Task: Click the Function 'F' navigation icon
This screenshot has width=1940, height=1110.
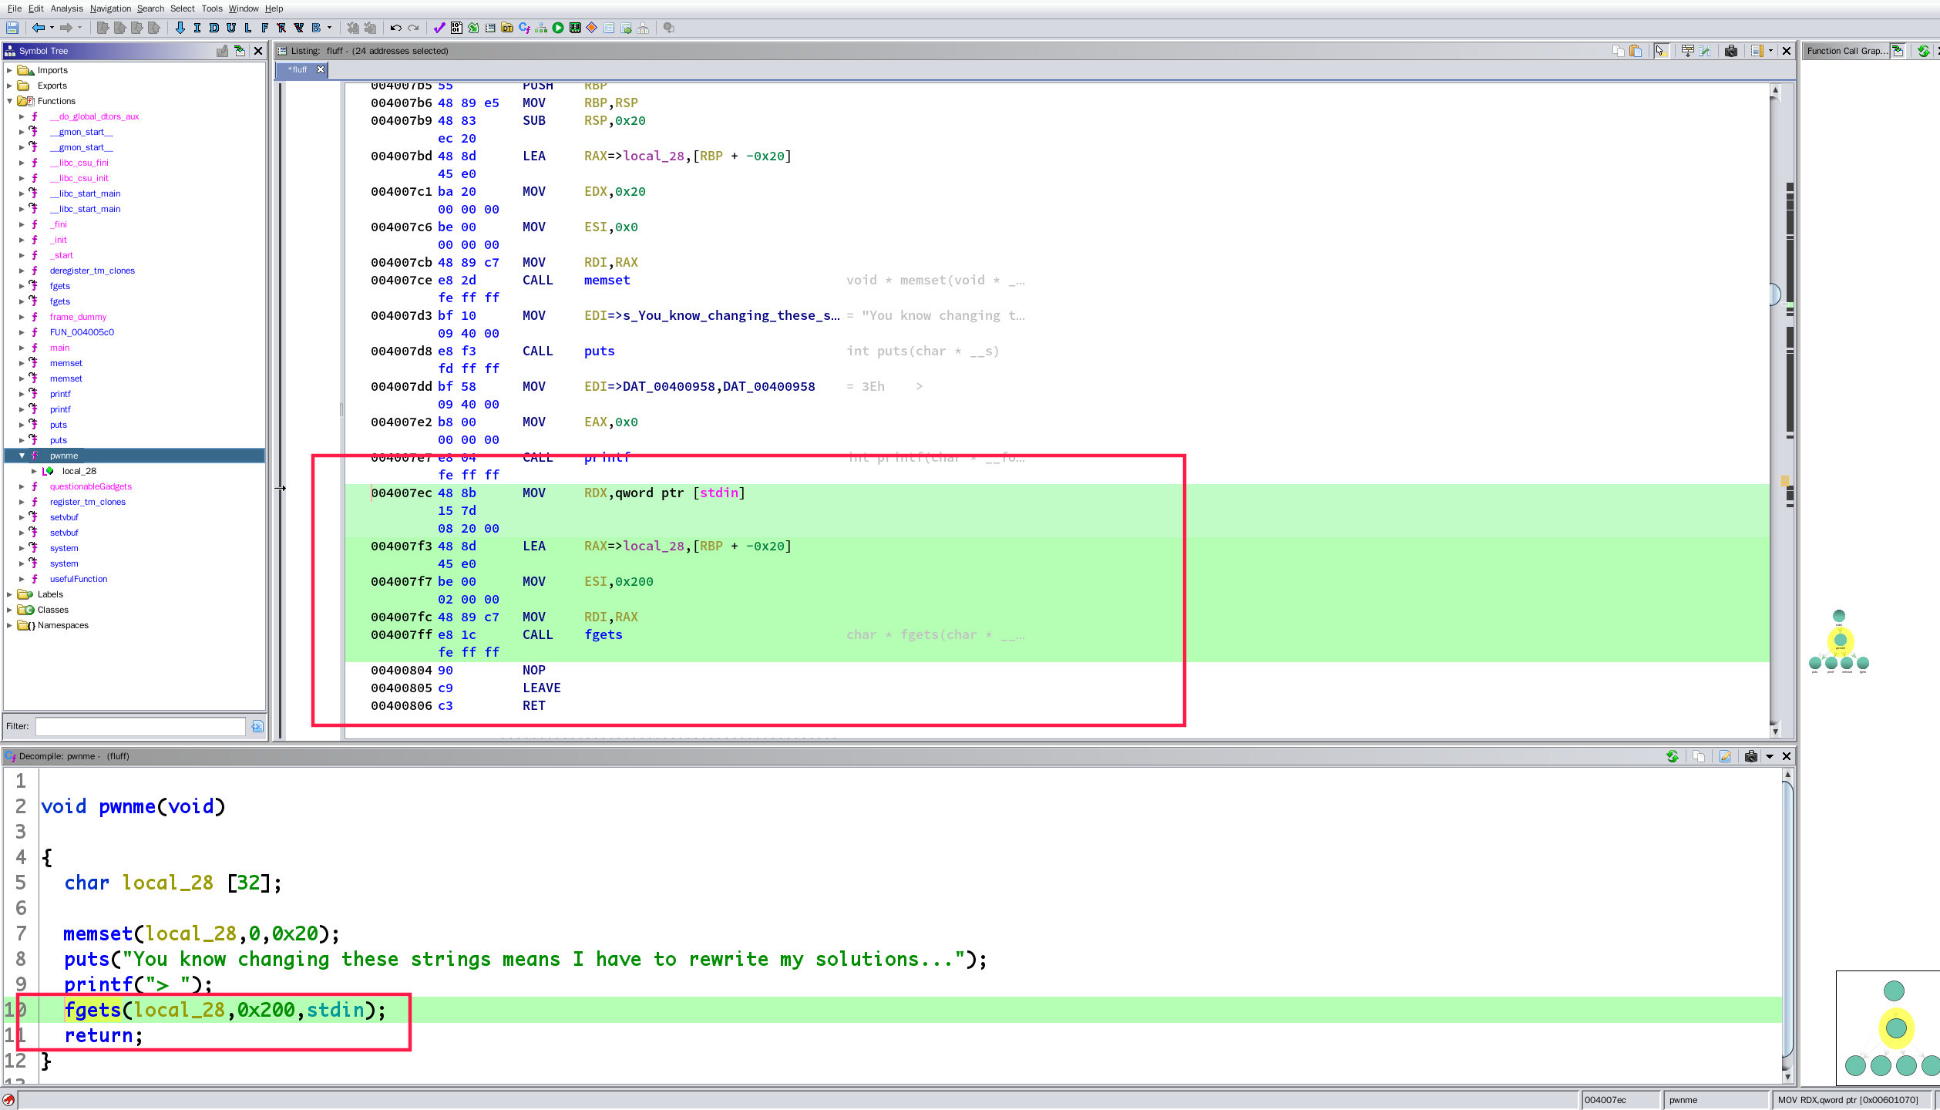Action: tap(264, 28)
